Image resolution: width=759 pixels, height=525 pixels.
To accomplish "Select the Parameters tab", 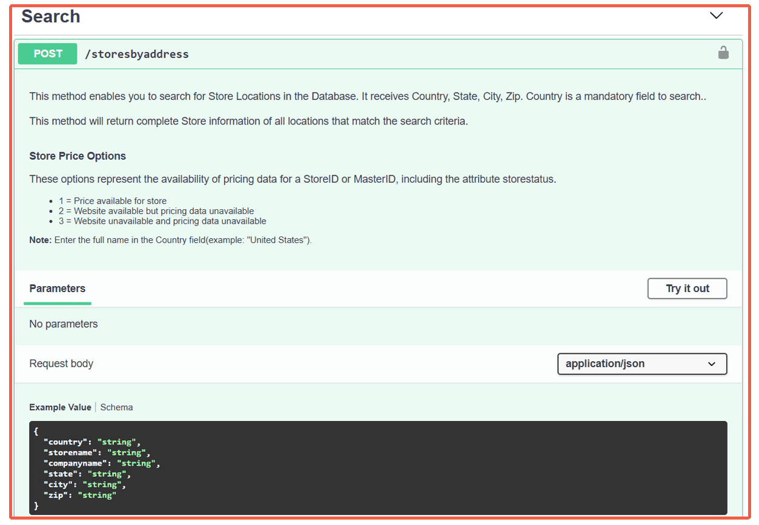I will 58,289.
